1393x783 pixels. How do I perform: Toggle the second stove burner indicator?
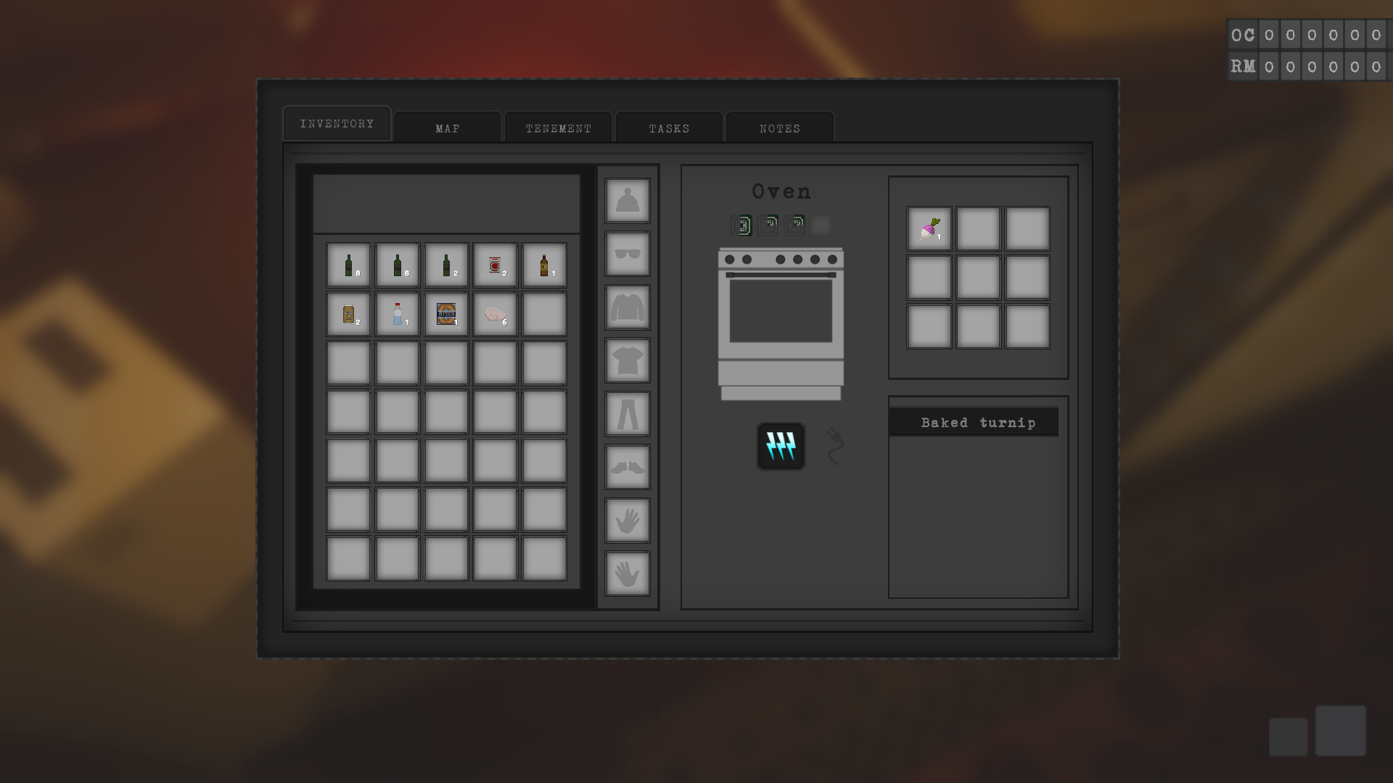pos(769,225)
